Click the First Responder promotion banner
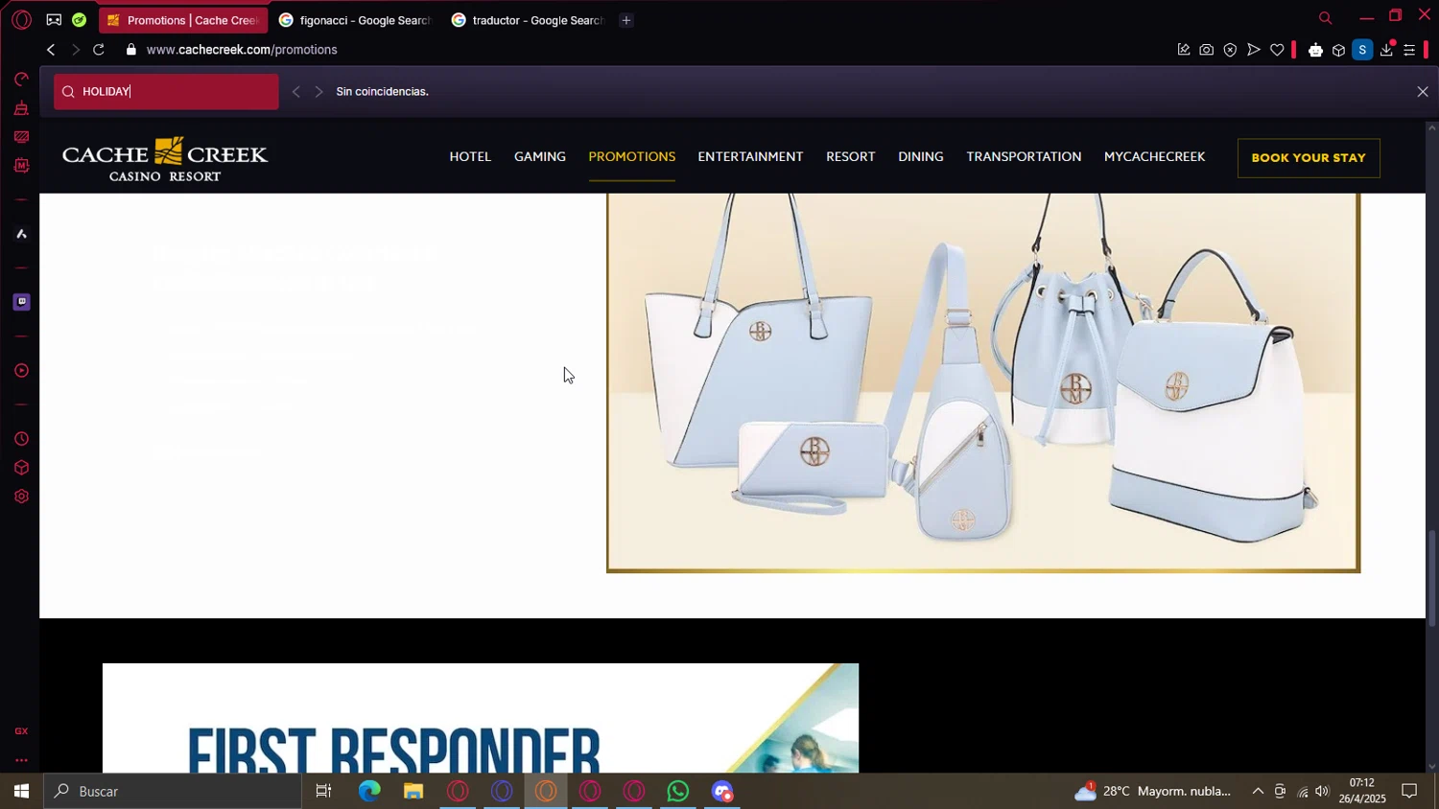The image size is (1439, 809). [x=481, y=718]
